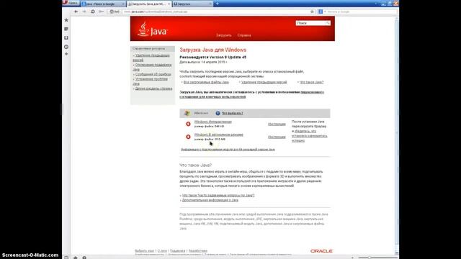Image resolution: width=461 pixels, height=259 pixels.
Task: Open Разработчики footer link
Action: (x=198, y=251)
